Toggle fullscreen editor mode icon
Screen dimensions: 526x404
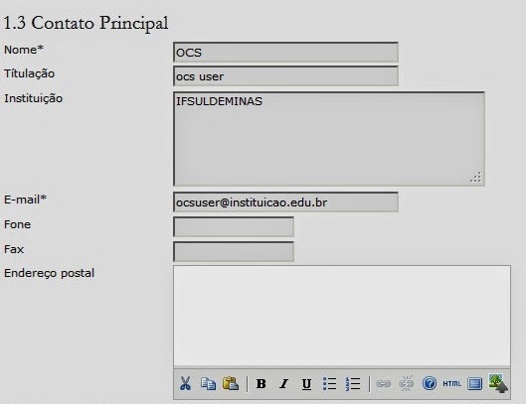click(474, 383)
